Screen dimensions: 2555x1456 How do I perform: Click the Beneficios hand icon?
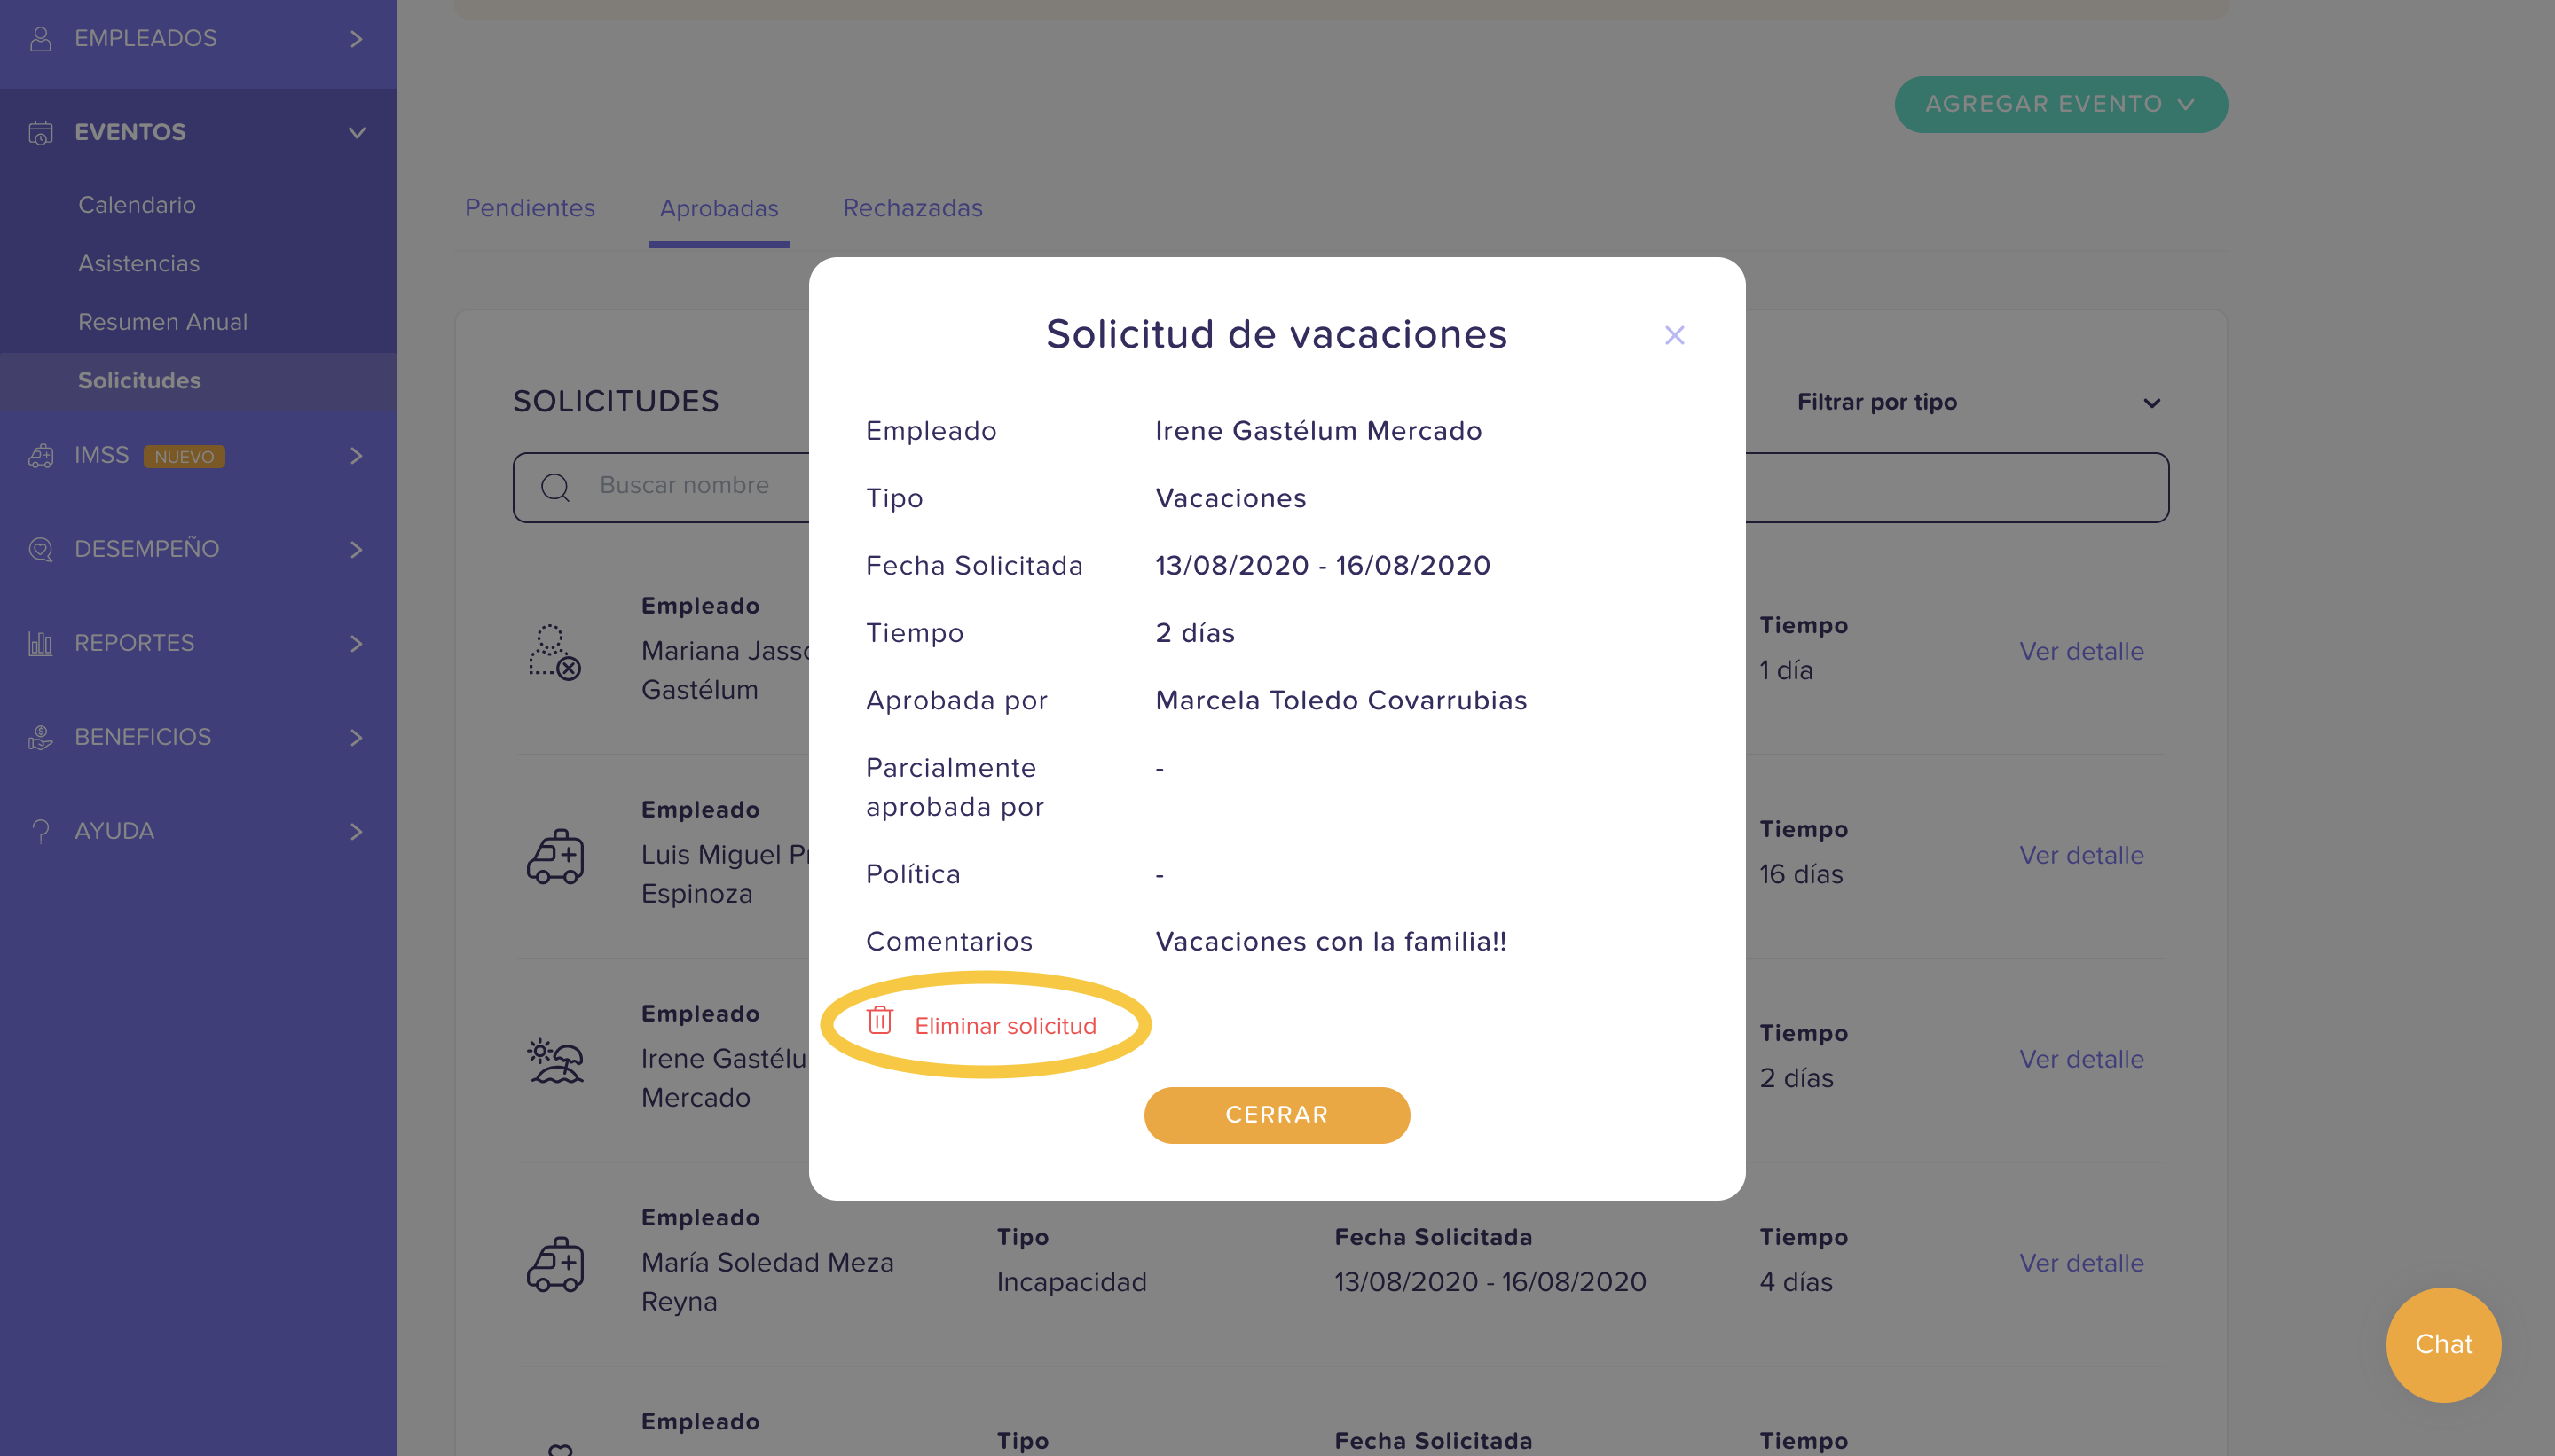tap(41, 737)
